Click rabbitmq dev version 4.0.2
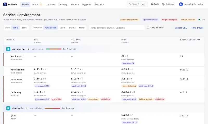 tap(37, 92)
